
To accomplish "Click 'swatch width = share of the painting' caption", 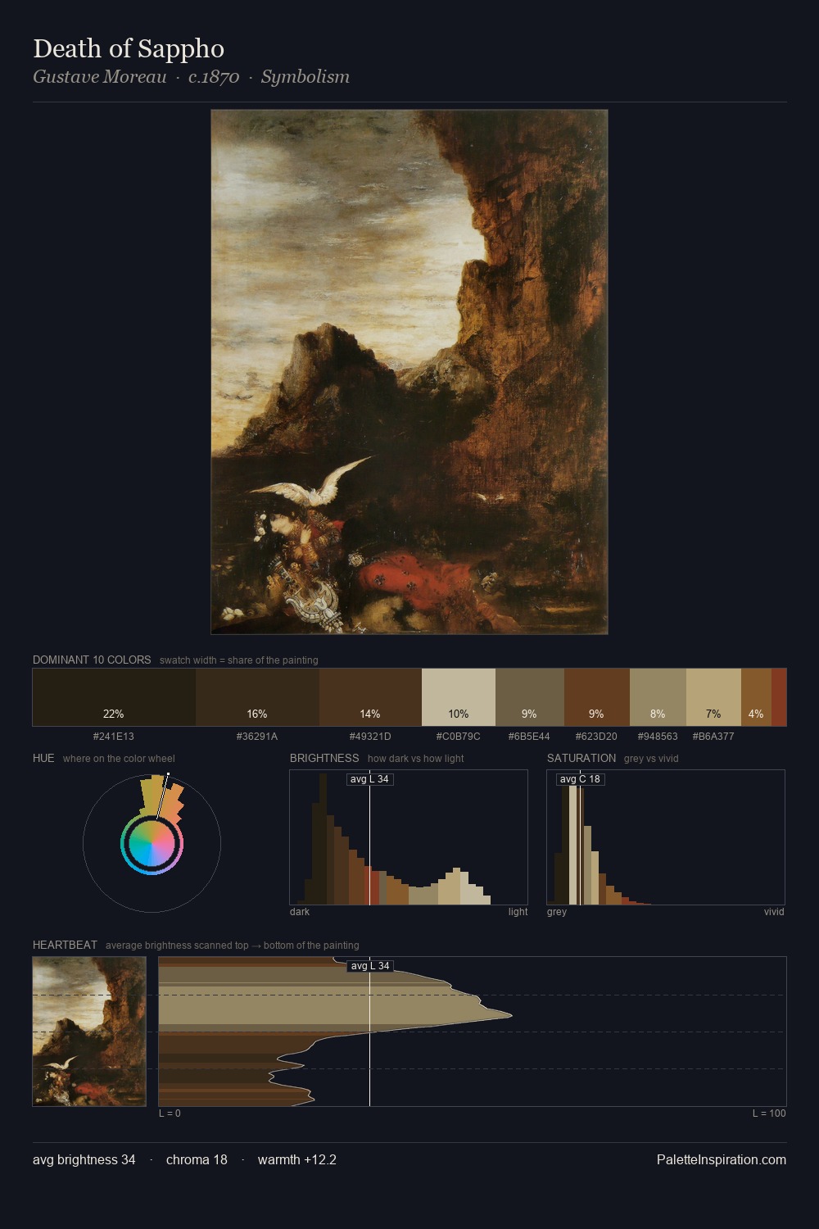I will (x=239, y=660).
